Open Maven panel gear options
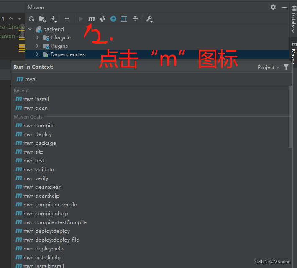This screenshot has height=268, width=297. (x=273, y=7)
